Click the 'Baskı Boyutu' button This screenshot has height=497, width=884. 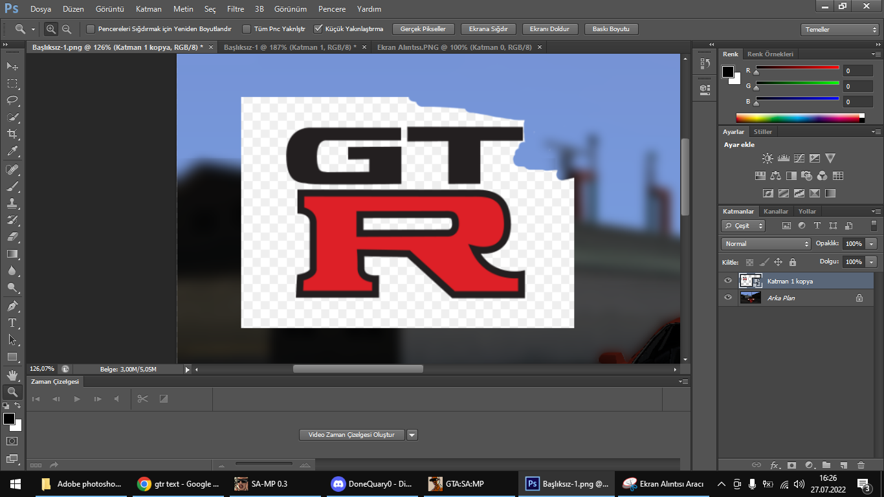(611, 29)
